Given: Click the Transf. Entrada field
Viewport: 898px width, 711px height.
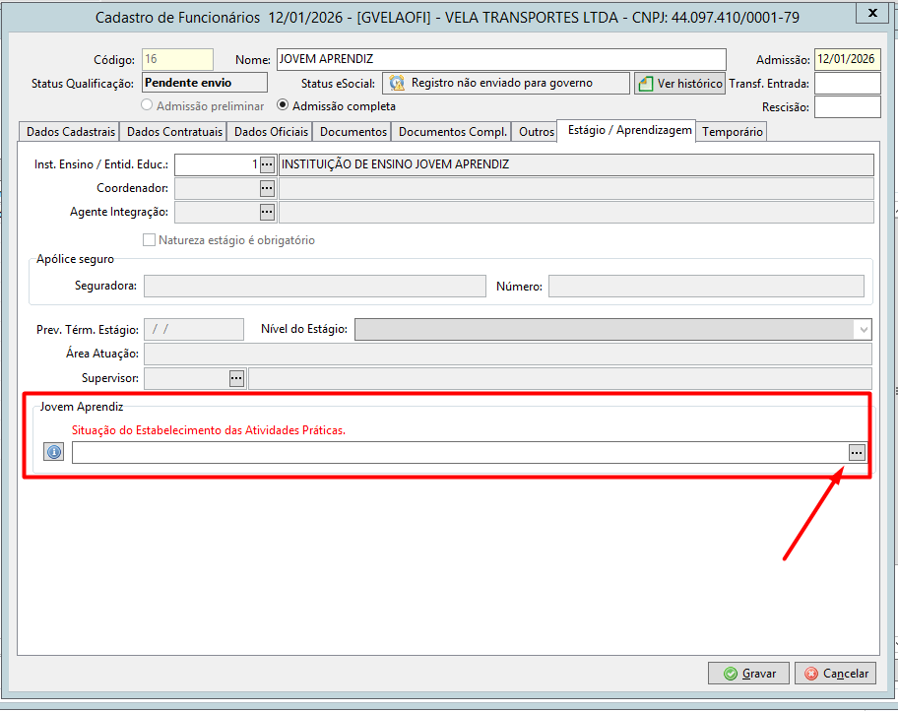Looking at the screenshot, I should coord(847,83).
